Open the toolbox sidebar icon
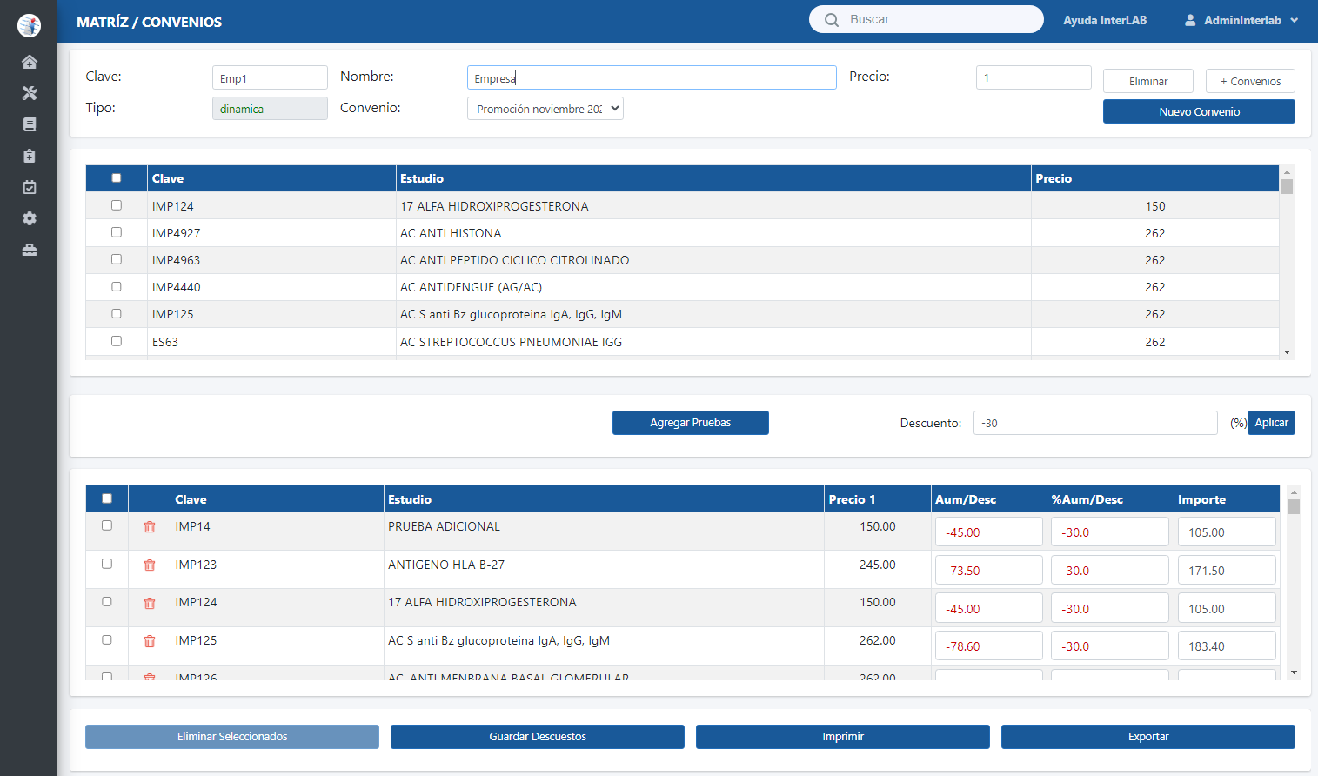The height and width of the screenshot is (776, 1318). pos(30,250)
